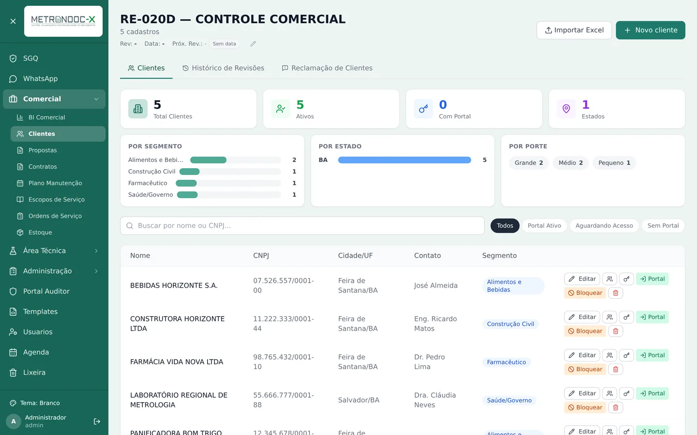Close the sidebar with the X icon
This screenshot has width=697, height=435.
(x=13, y=21)
